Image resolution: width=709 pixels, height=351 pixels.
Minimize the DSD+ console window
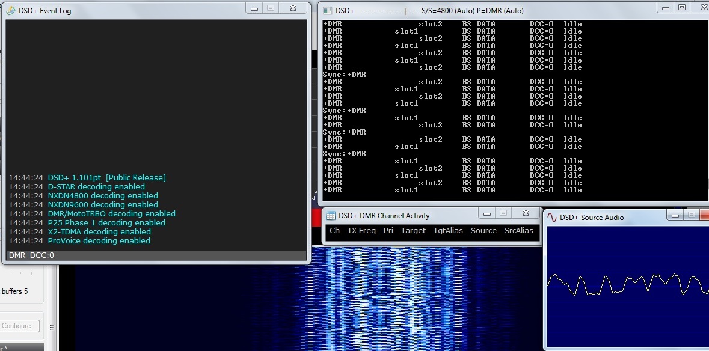coord(666,8)
